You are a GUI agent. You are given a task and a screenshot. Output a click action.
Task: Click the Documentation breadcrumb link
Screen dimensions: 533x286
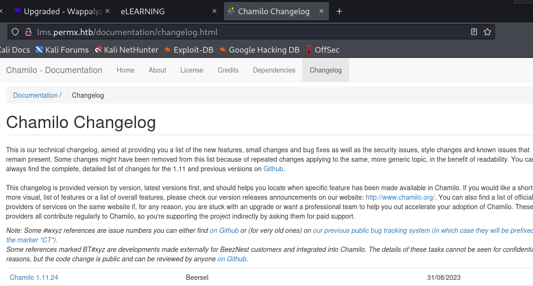(x=35, y=95)
